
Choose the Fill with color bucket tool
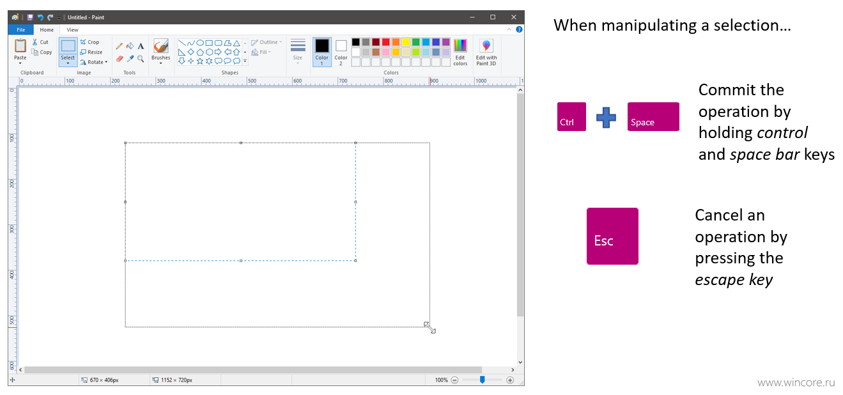(x=130, y=46)
